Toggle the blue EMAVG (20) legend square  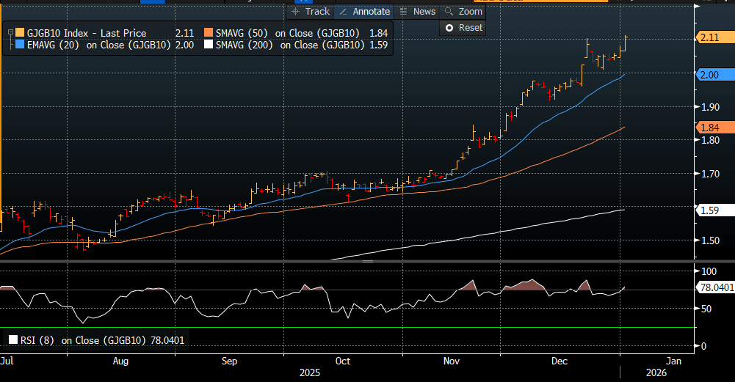(x=18, y=45)
